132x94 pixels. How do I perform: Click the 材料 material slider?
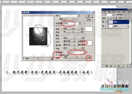[74, 43]
